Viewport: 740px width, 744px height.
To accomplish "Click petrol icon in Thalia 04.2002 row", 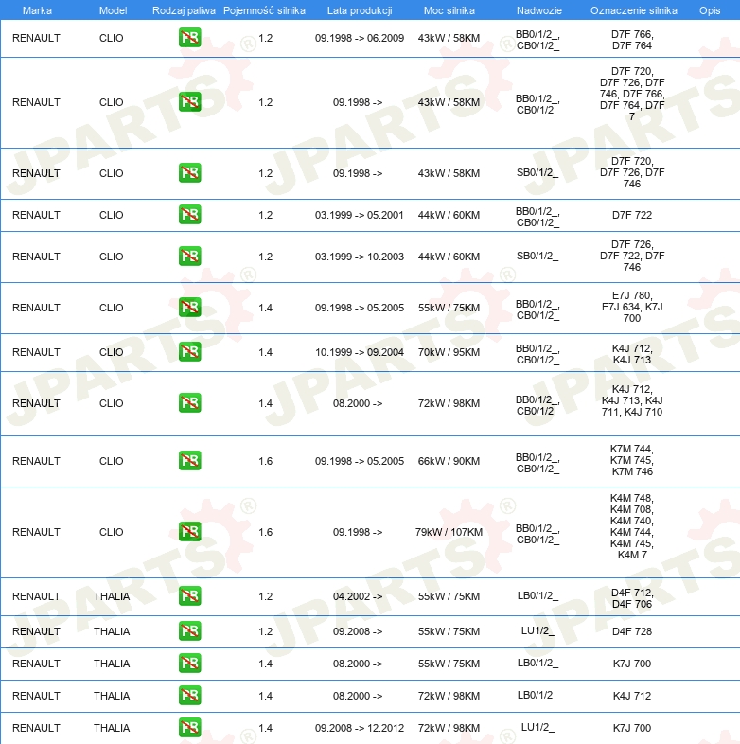I will (x=190, y=596).
